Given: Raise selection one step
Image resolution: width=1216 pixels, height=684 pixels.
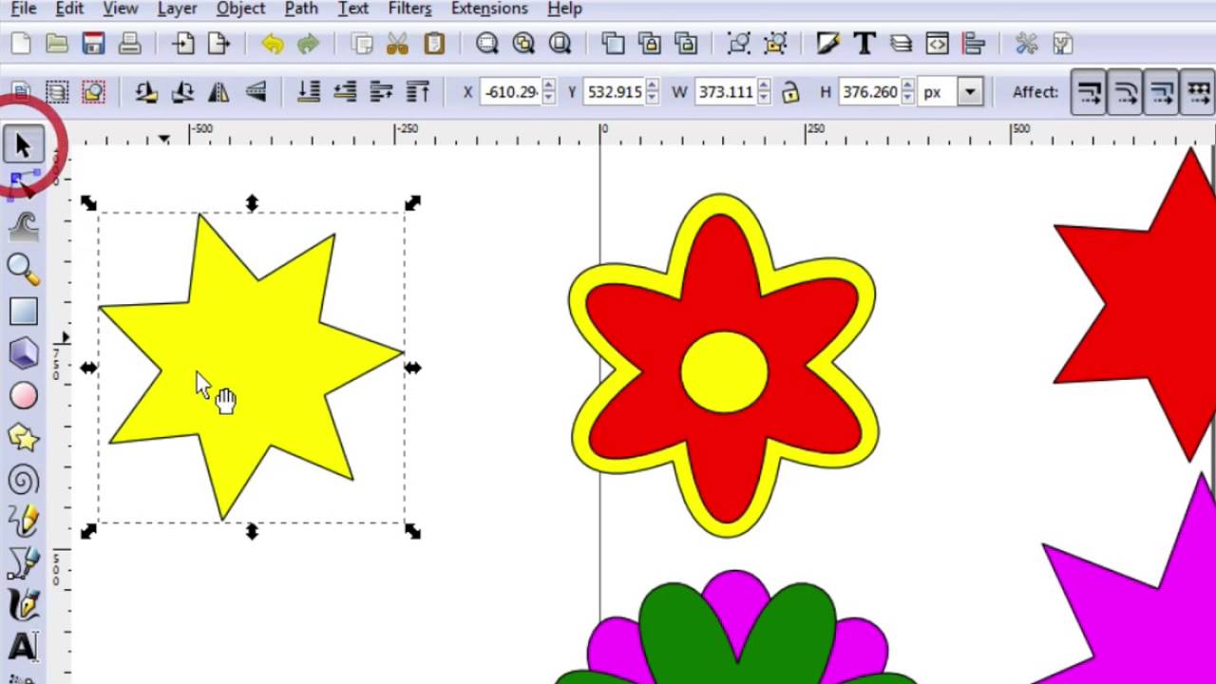Looking at the screenshot, I should (x=381, y=92).
